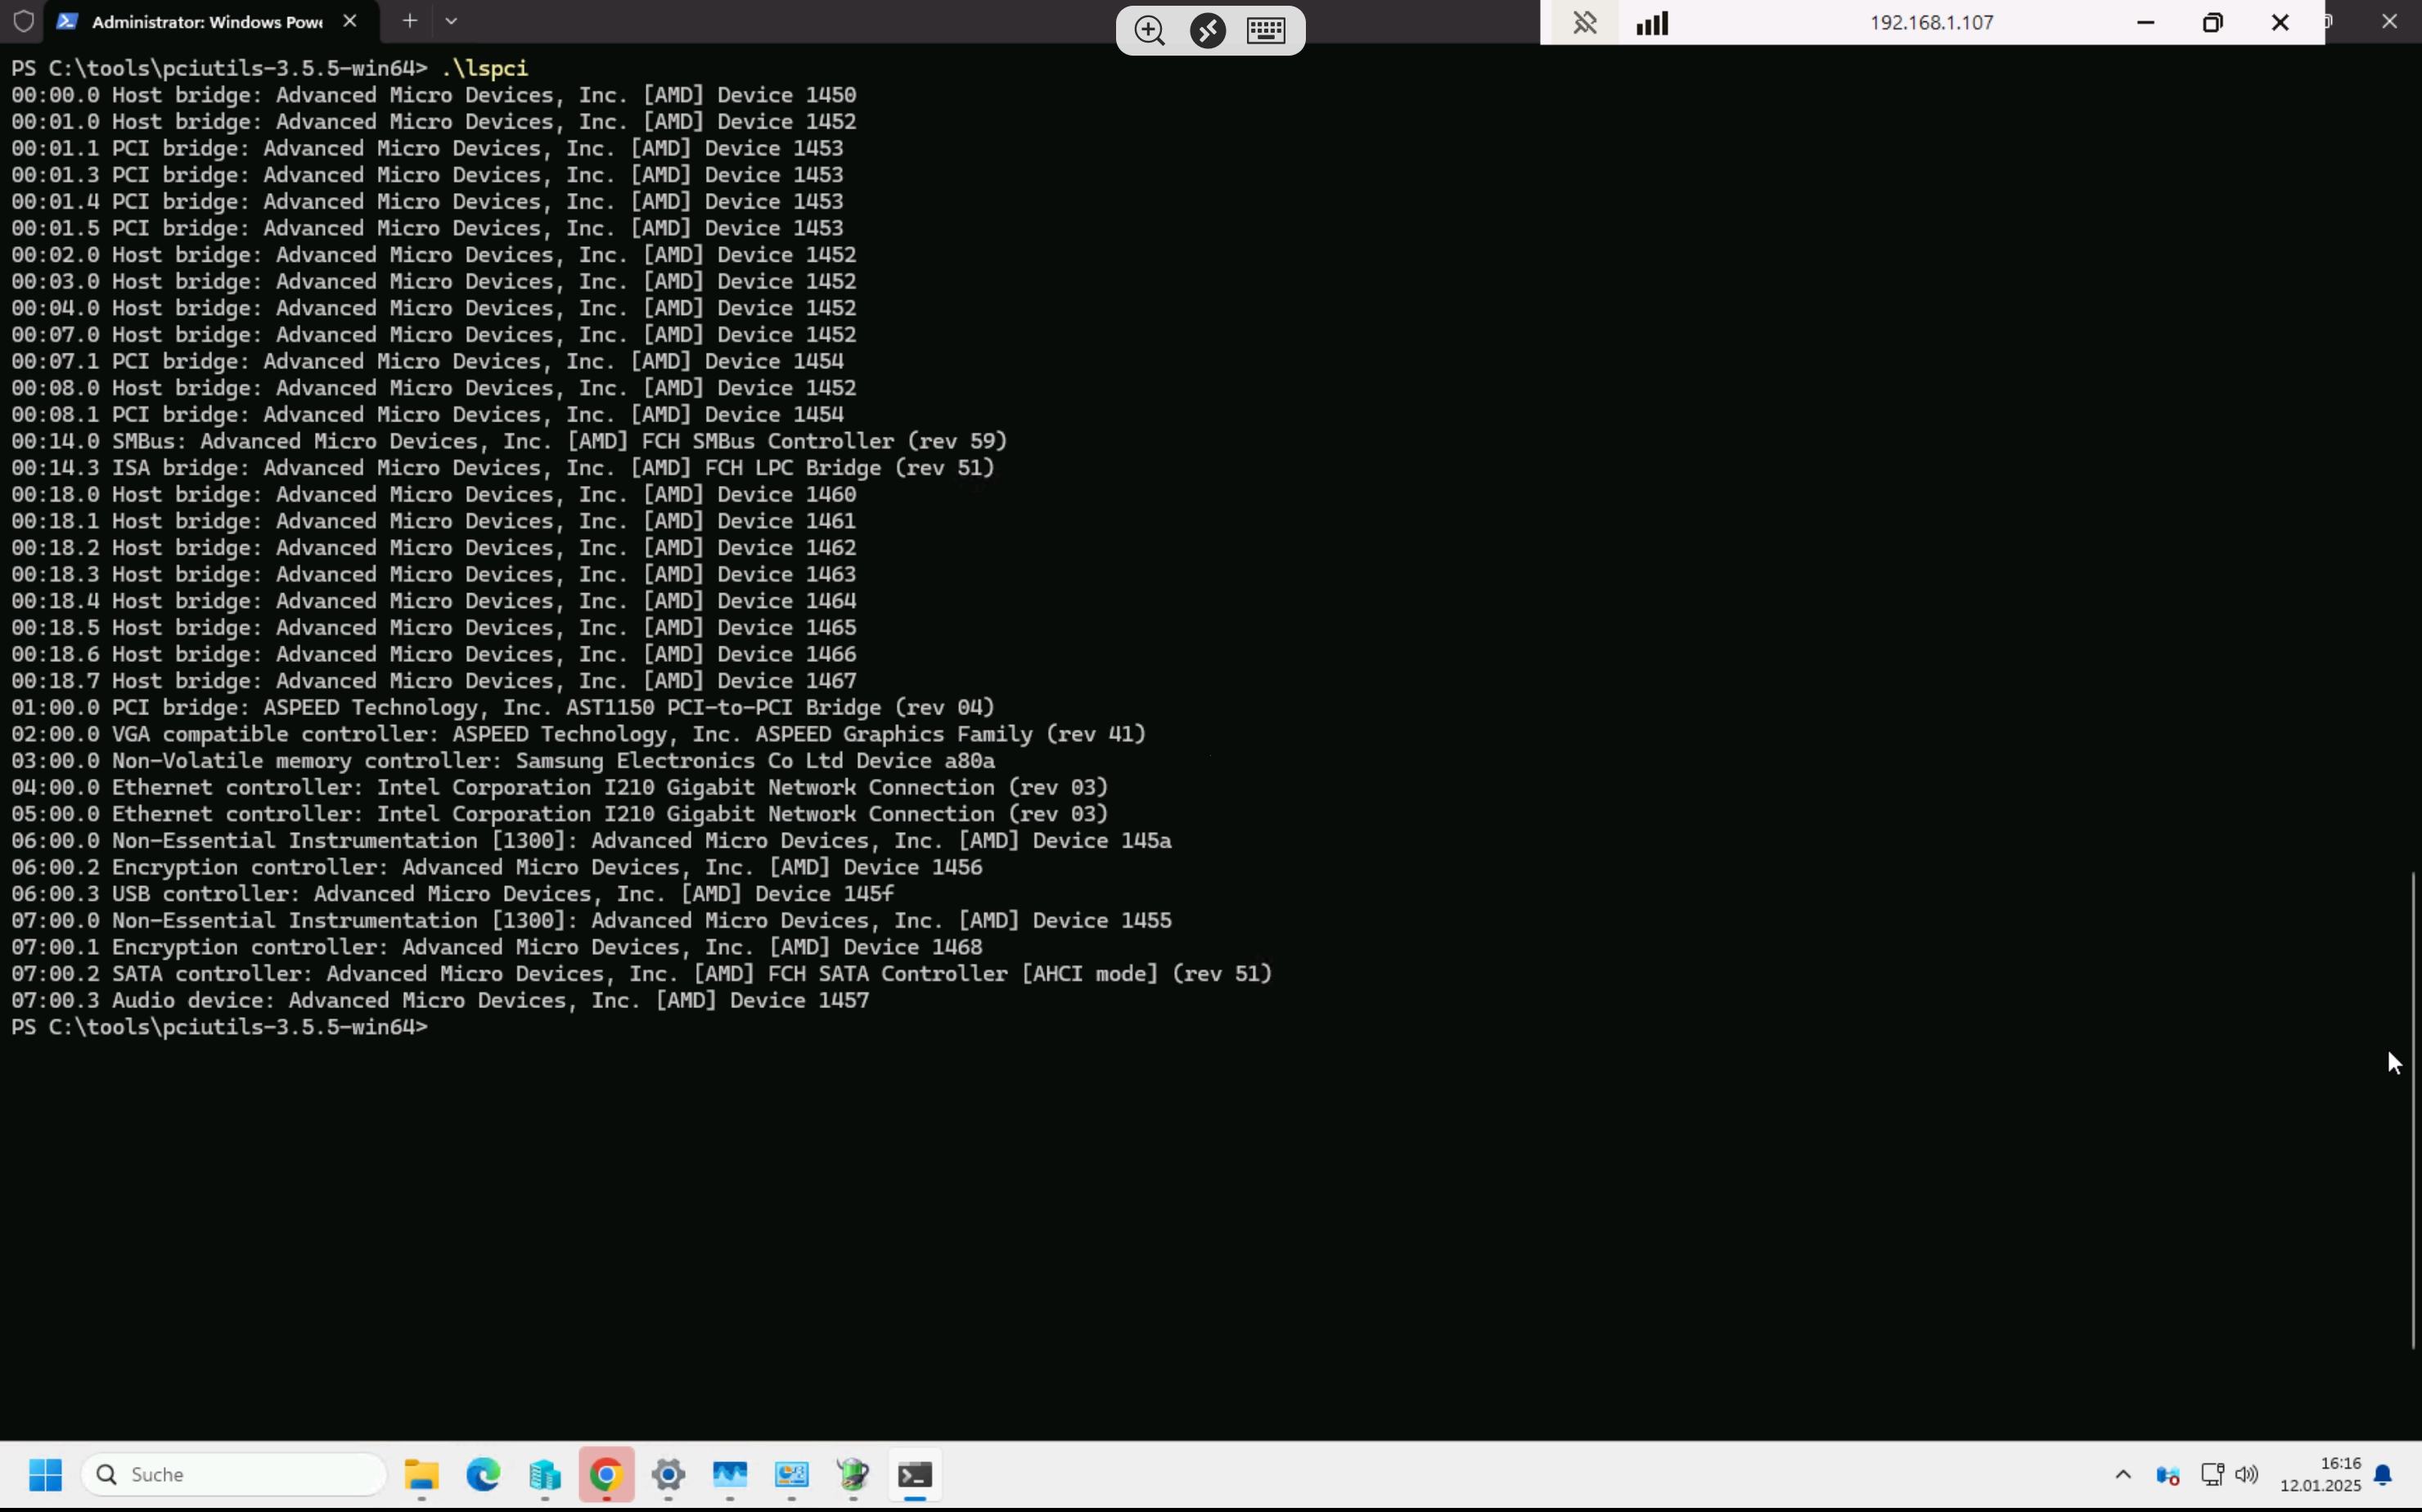
Task: Close the Administrator PowerShell tab
Action: coord(350,20)
